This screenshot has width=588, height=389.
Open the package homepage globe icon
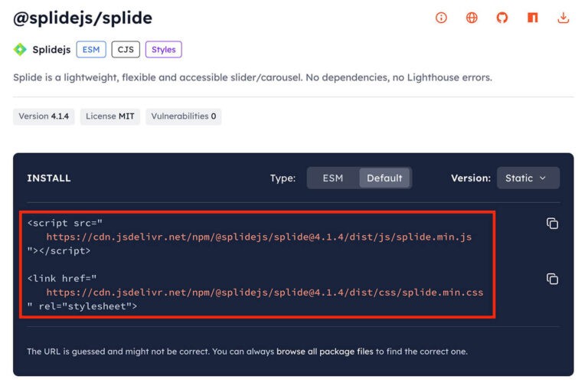pyautogui.click(x=472, y=18)
